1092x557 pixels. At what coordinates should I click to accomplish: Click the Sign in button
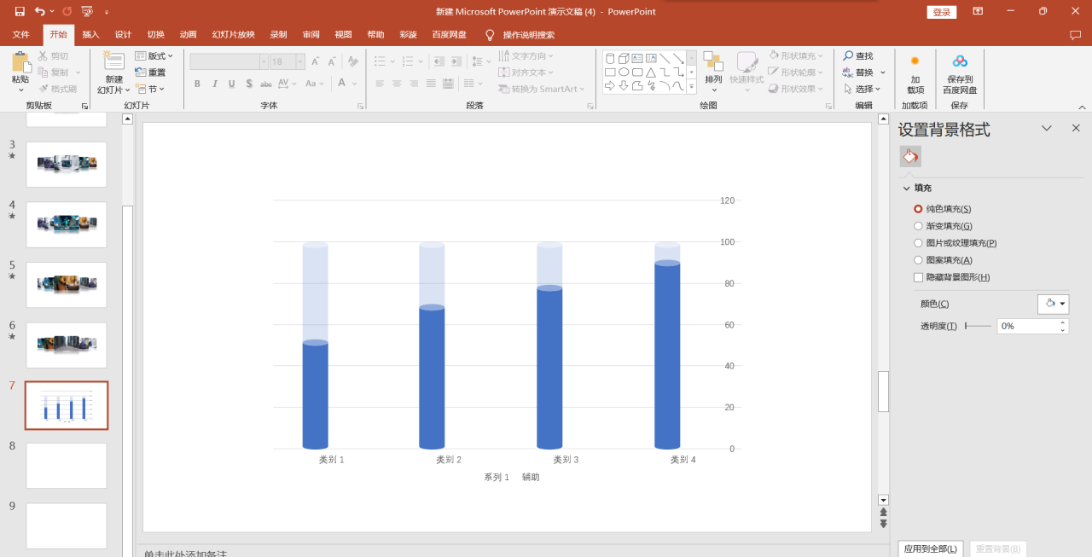(941, 12)
